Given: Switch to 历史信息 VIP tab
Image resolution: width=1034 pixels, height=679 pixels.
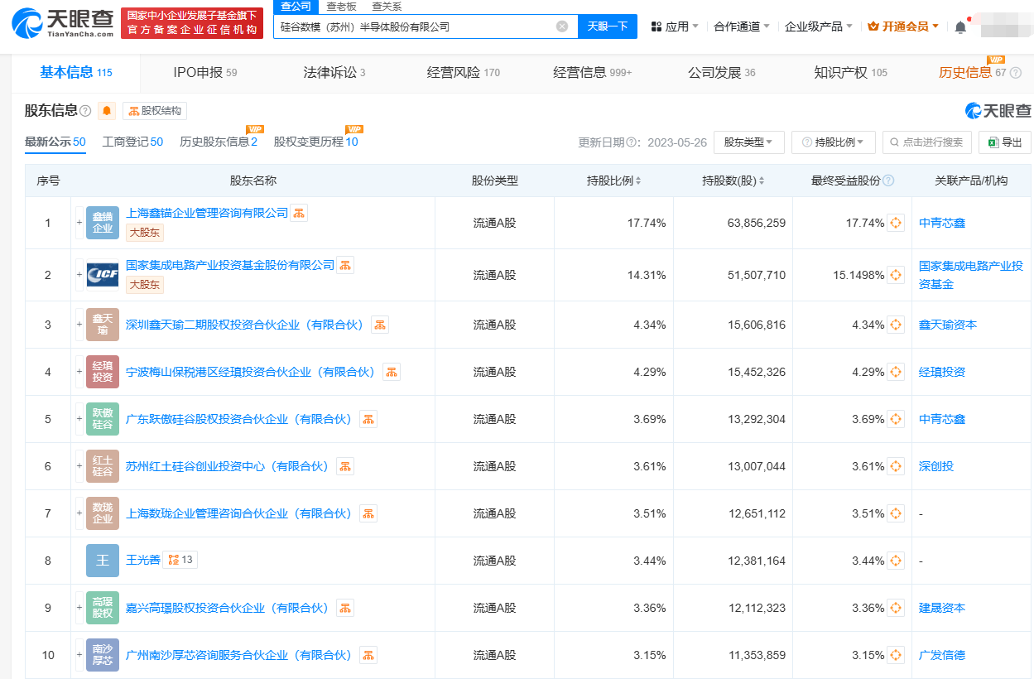Looking at the screenshot, I should pos(973,73).
